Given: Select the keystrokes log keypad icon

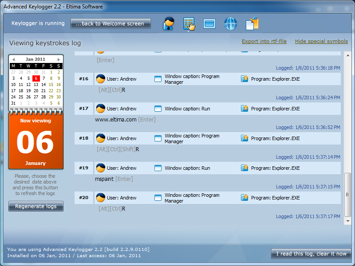Looking at the screenshot, I should coord(189,23).
